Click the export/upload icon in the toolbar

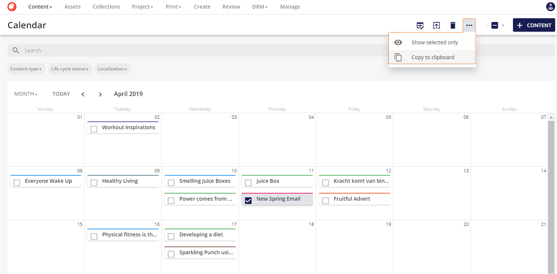click(437, 25)
